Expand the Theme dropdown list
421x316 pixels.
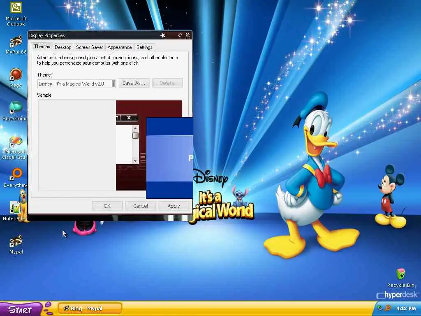click(x=113, y=84)
